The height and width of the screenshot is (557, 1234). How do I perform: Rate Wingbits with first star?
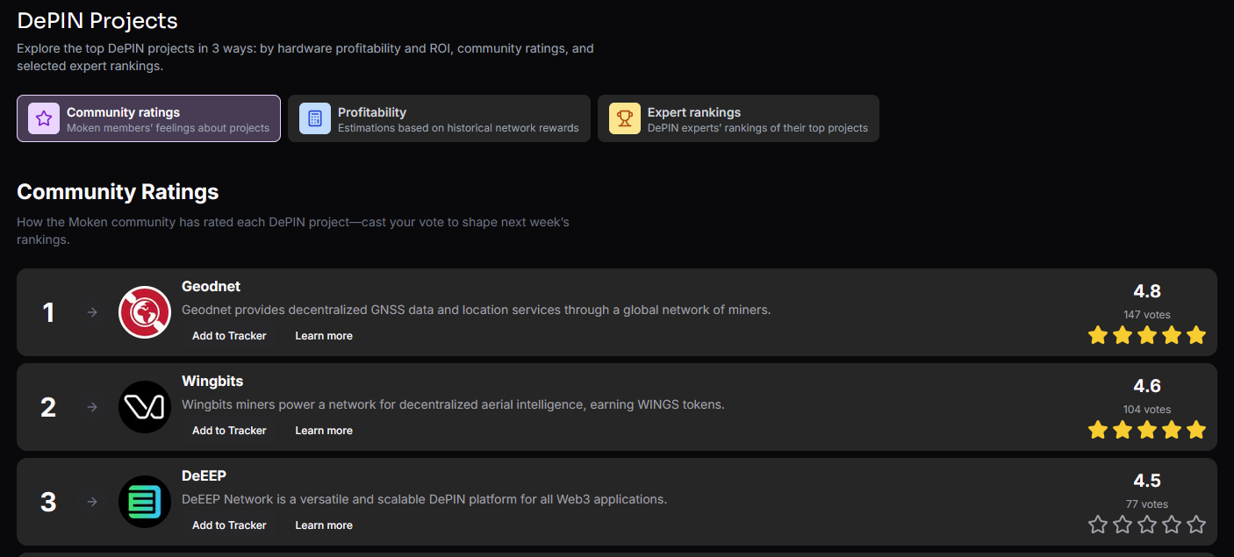click(1098, 430)
